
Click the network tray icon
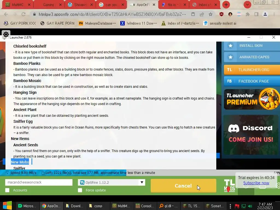[244, 206]
